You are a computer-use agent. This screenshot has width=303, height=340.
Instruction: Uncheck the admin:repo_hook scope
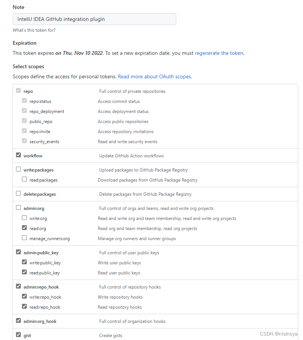(x=18, y=286)
